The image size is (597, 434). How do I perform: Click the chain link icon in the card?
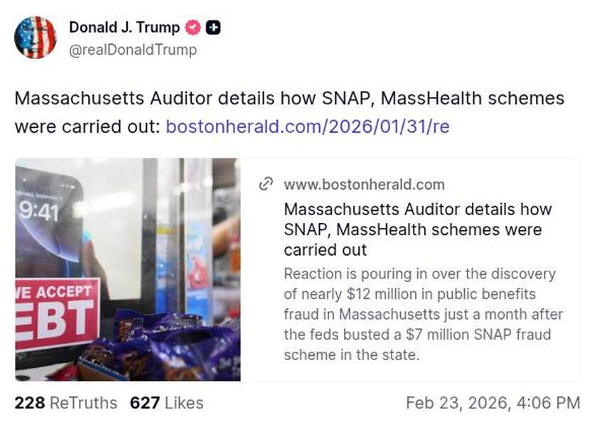[266, 185]
